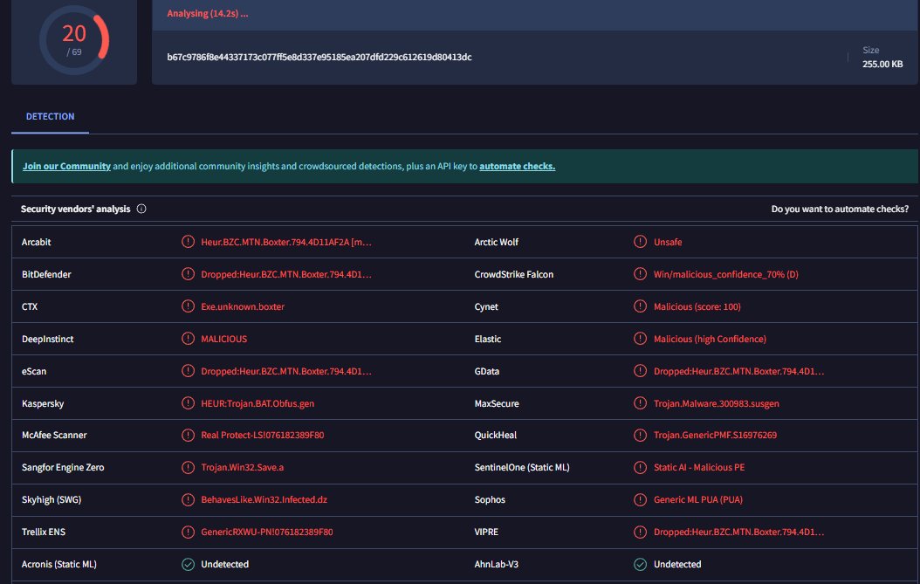Click the alert icon in the GData row
Viewport: 920px width, 584px height.
pyautogui.click(x=640, y=371)
